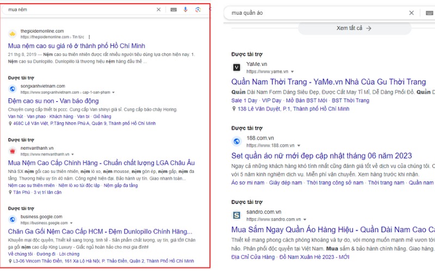The height and width of the screenshot is (272, 435).
Task: Open the on-screen keyboard in "mua nệm" search
Action: [x=173, y=9]
